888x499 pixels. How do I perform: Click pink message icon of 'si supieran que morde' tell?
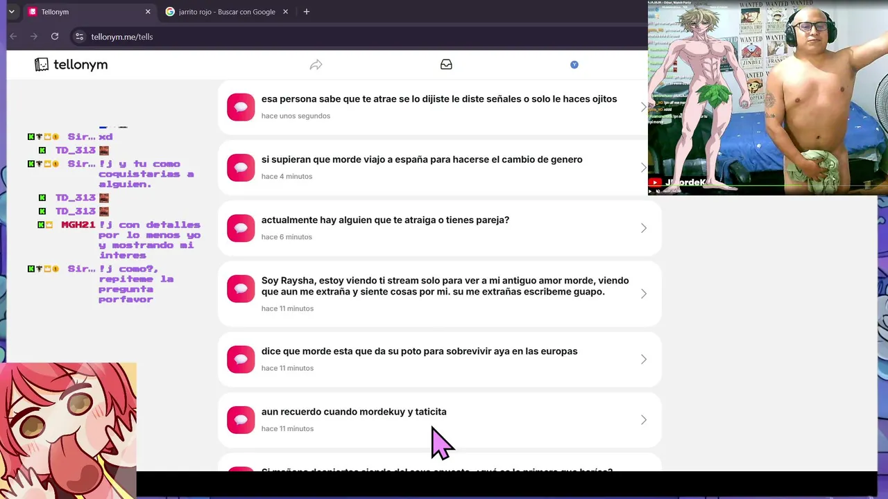(241, 168)
